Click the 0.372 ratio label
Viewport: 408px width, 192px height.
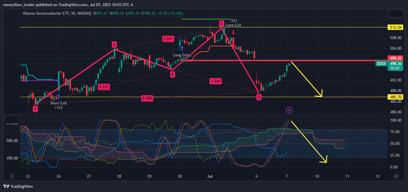click(x=104, y=87)
